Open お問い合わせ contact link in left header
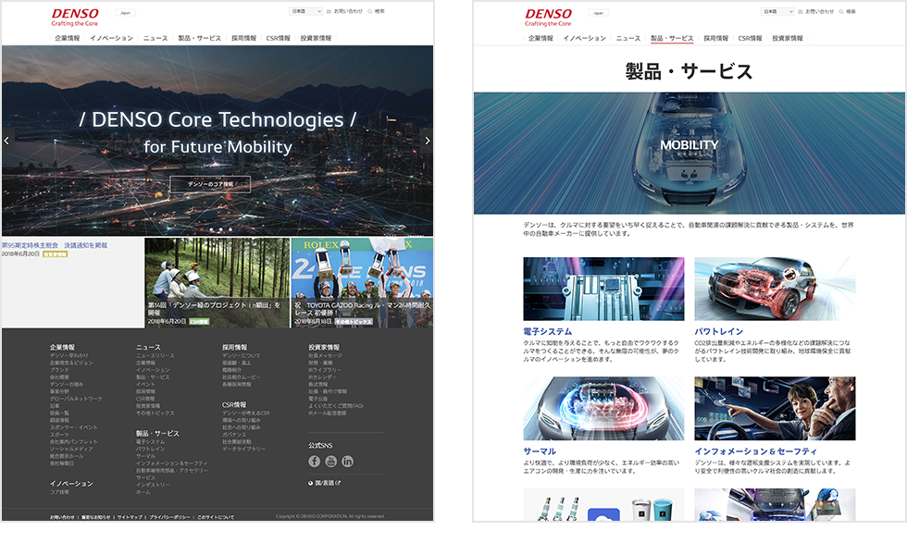The height and width of the screenshot is (555, 907). (x=344, y=11)
